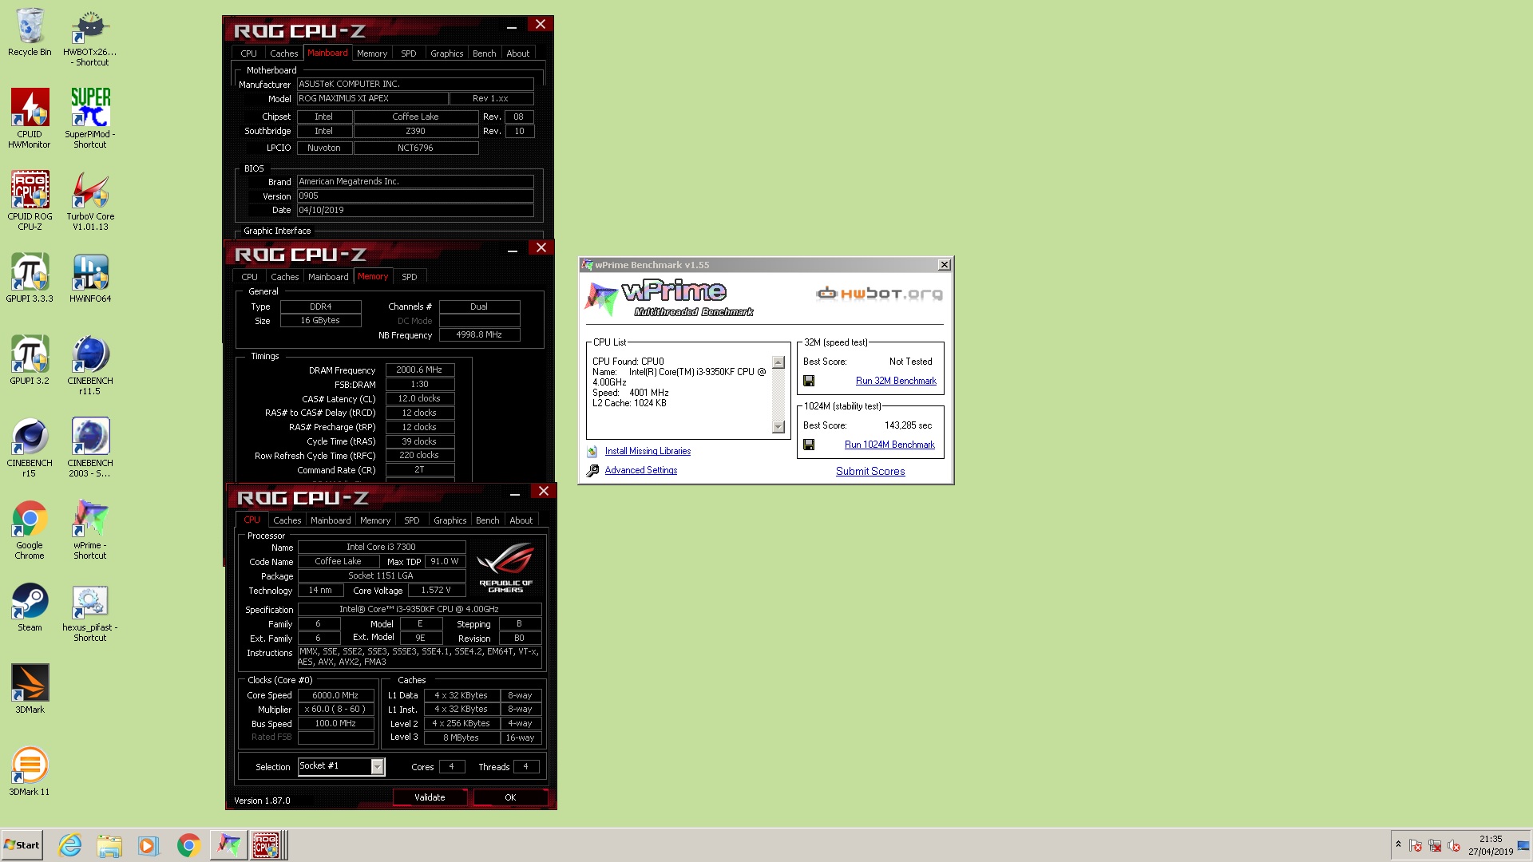This screenshot has width=1533, height=862.
Task: Open the CINEBENCH r11.5 desktop icon
Action: pyautogui.click(x=90, y=365)
